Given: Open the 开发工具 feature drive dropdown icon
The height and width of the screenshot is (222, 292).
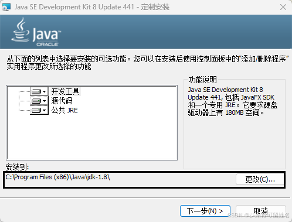Looking at the screenshot, I should click(39, 91).
